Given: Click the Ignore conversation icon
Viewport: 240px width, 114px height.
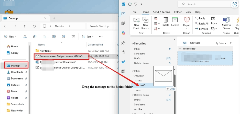Looking at the screenshot, I should [156, 18].
